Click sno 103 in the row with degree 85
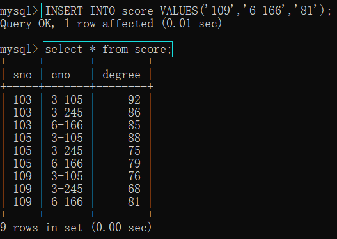 (22, 125)
